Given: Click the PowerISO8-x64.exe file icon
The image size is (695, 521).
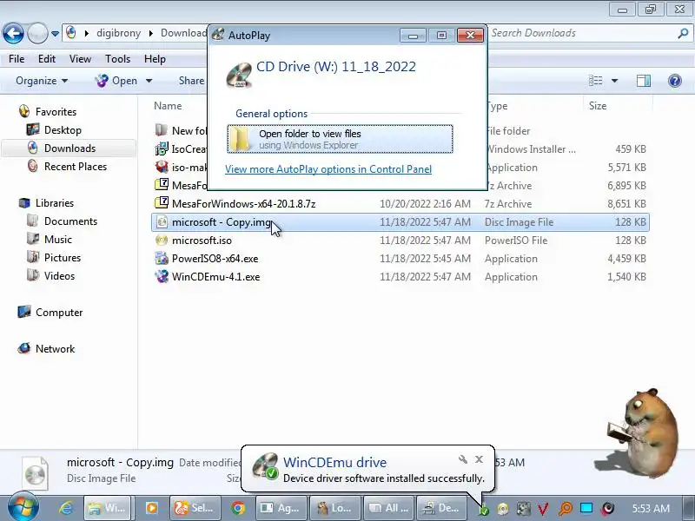Looking at the screenshot, I should coord(162,258).
